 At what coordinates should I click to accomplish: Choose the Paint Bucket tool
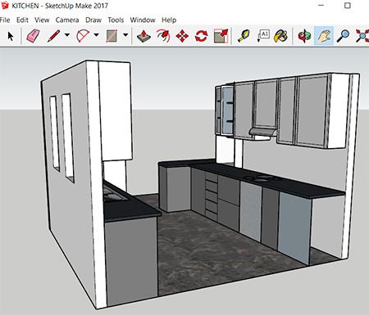pyautogui.click(x=280, y=36)
